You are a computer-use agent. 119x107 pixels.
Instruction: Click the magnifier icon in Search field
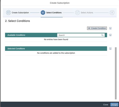coord(102,35)
